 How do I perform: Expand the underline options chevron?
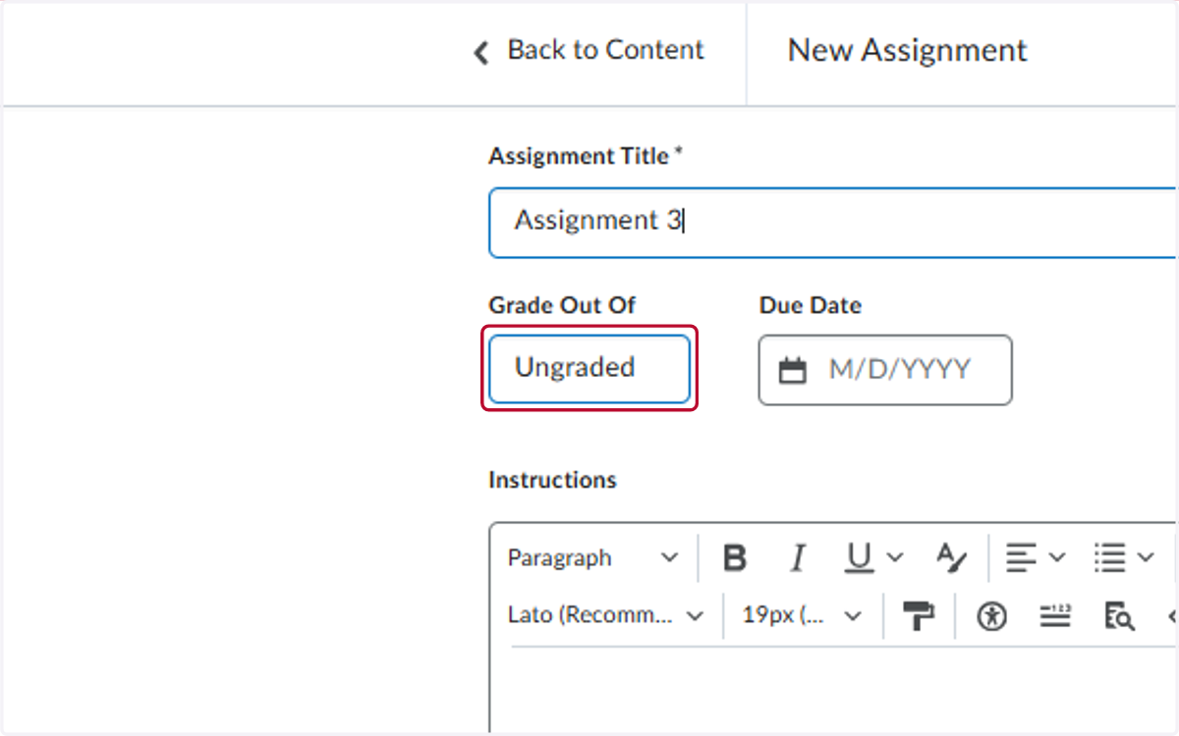894,558
